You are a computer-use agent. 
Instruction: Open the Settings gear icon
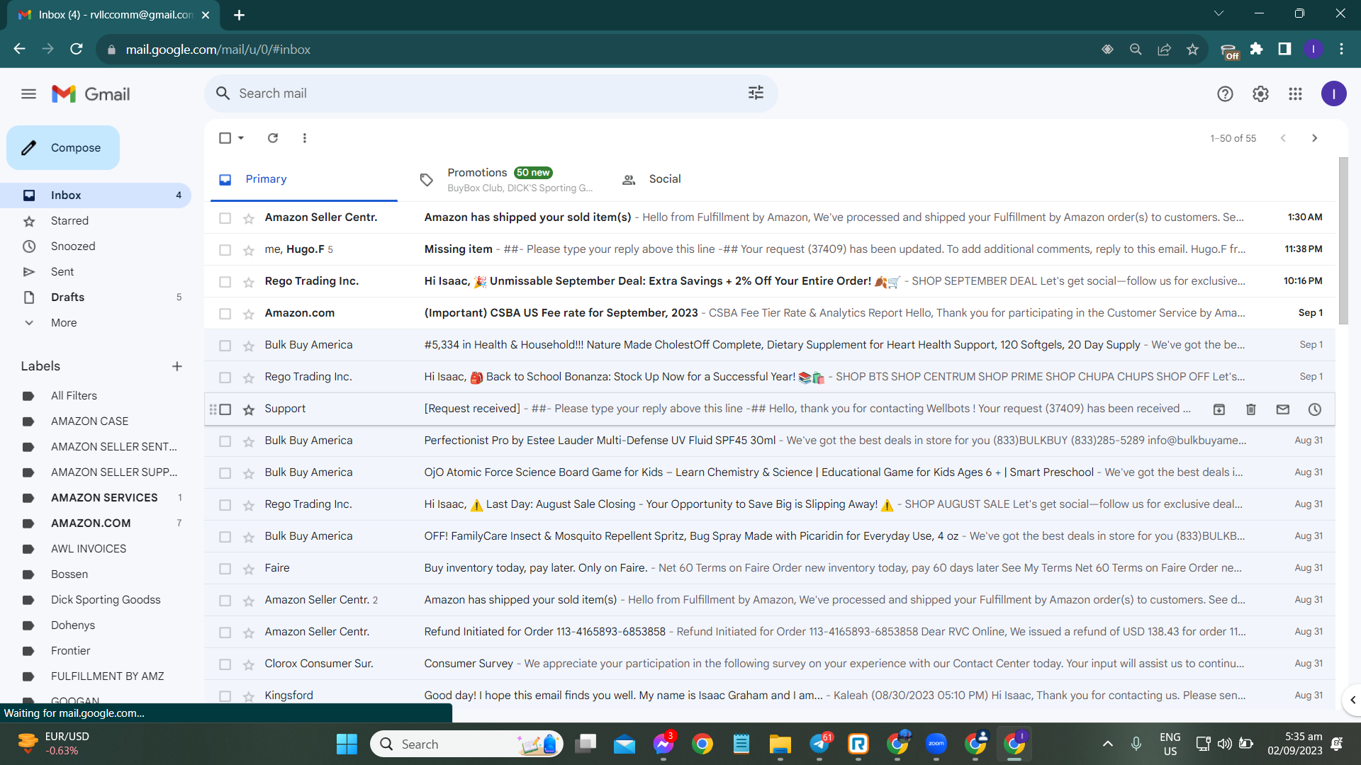pos(1260,93)
